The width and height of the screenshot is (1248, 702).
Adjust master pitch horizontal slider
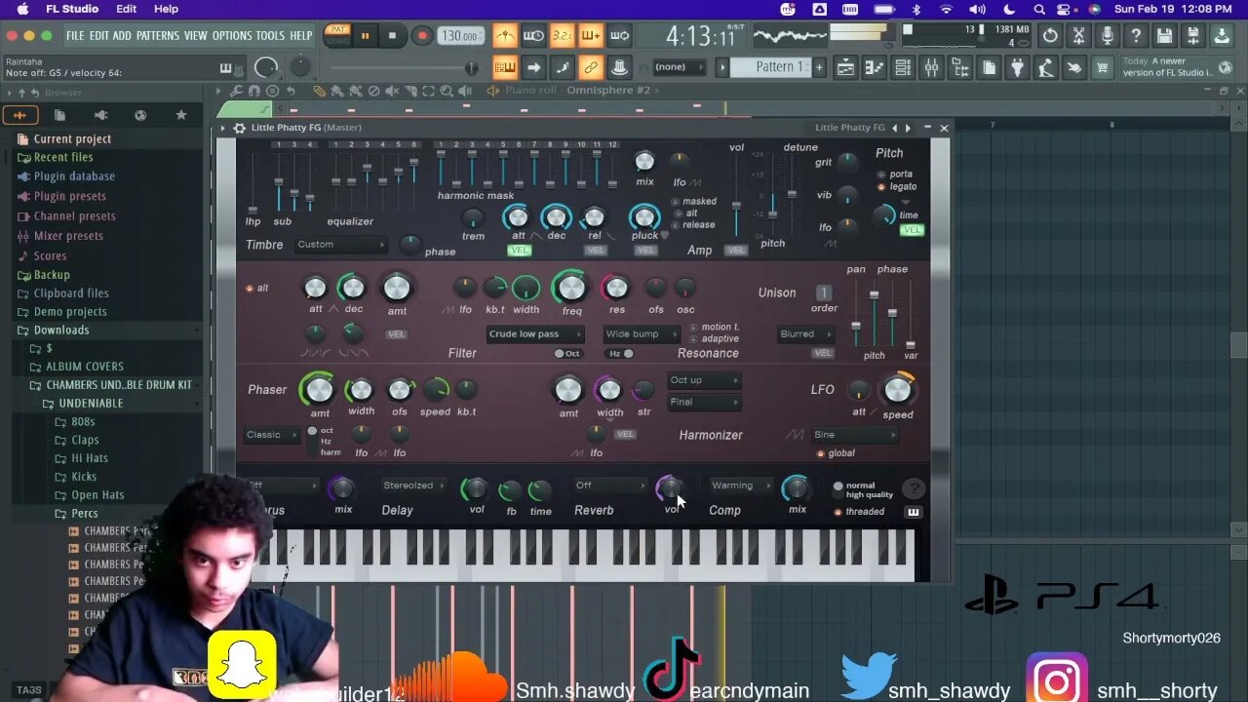click(403, 67)
